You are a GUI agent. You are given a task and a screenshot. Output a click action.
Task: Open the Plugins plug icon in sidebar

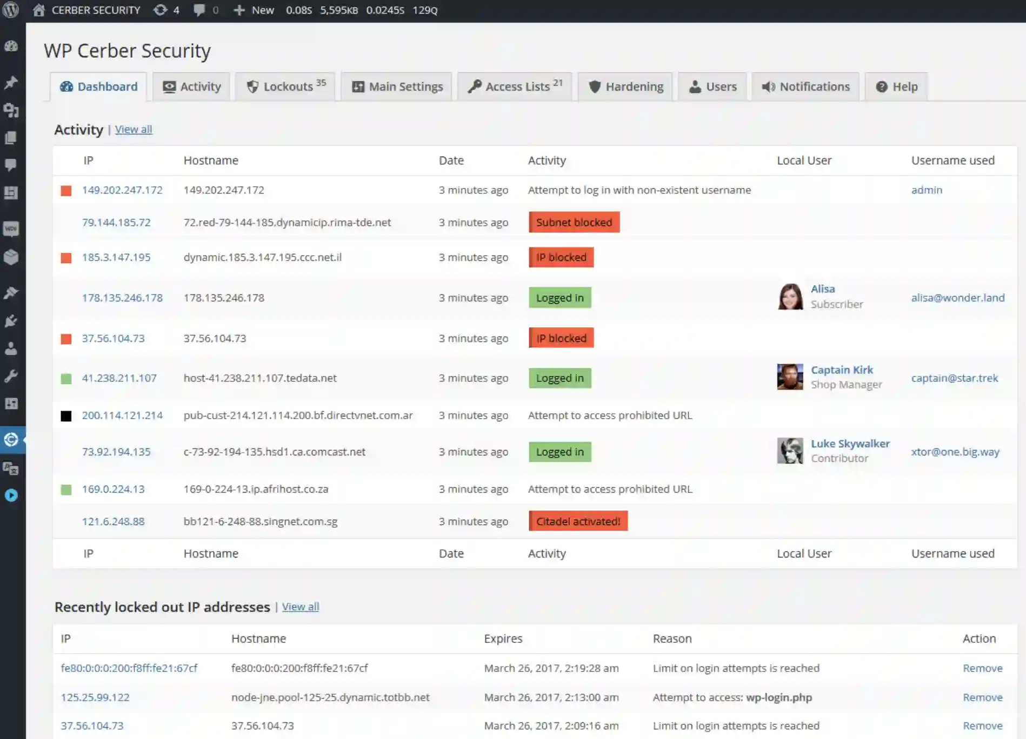tap(11, 321)
